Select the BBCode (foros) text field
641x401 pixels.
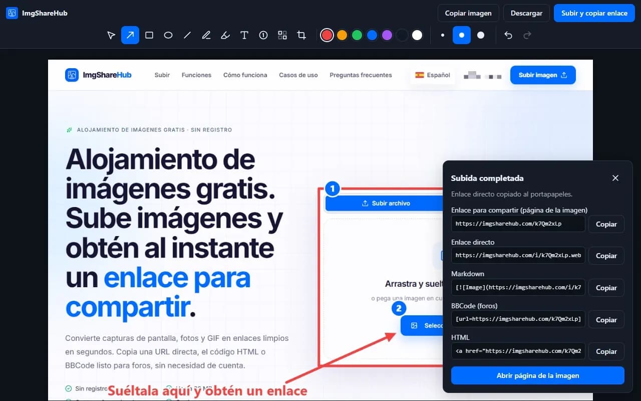518,320
